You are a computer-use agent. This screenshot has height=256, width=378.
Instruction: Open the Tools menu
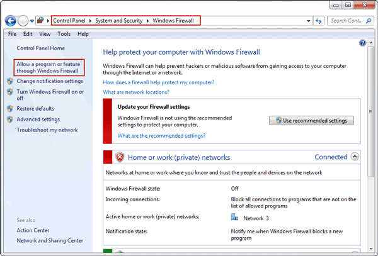click(64, 34)
